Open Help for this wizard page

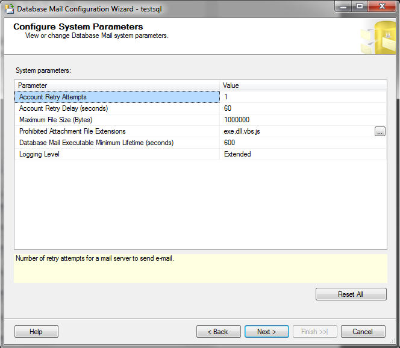click(x=36, y=331)
